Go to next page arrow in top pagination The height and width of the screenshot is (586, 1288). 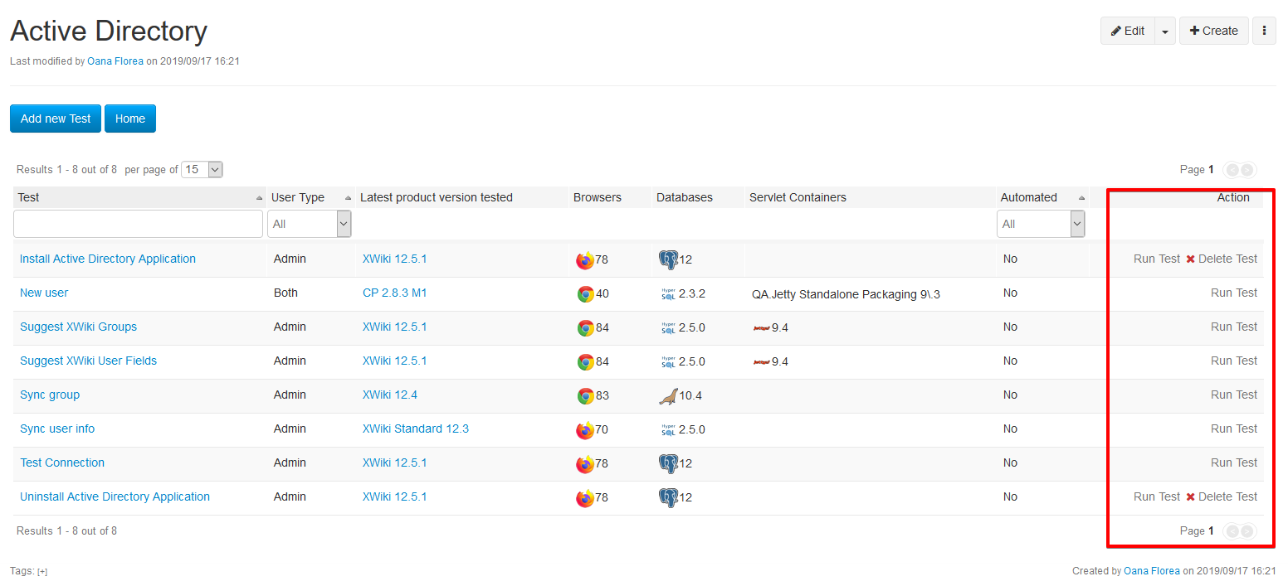click(x=1247, y=170)
